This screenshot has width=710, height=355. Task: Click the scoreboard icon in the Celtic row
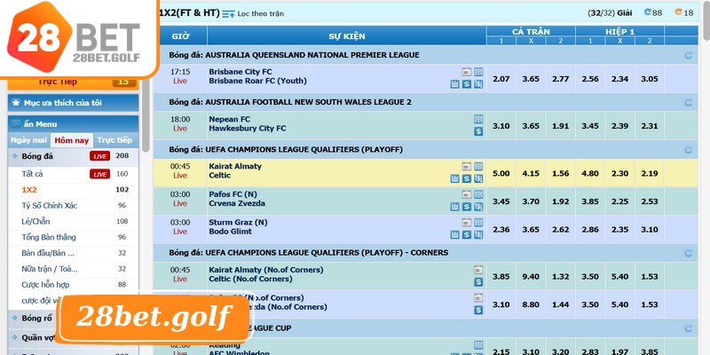coord(455,179)
